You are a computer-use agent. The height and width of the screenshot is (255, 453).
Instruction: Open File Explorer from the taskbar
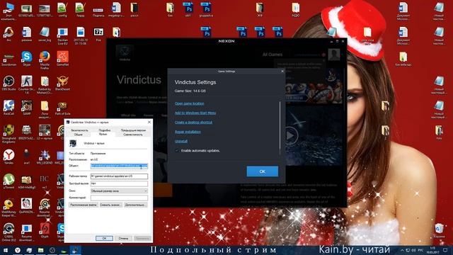point(41,250)
